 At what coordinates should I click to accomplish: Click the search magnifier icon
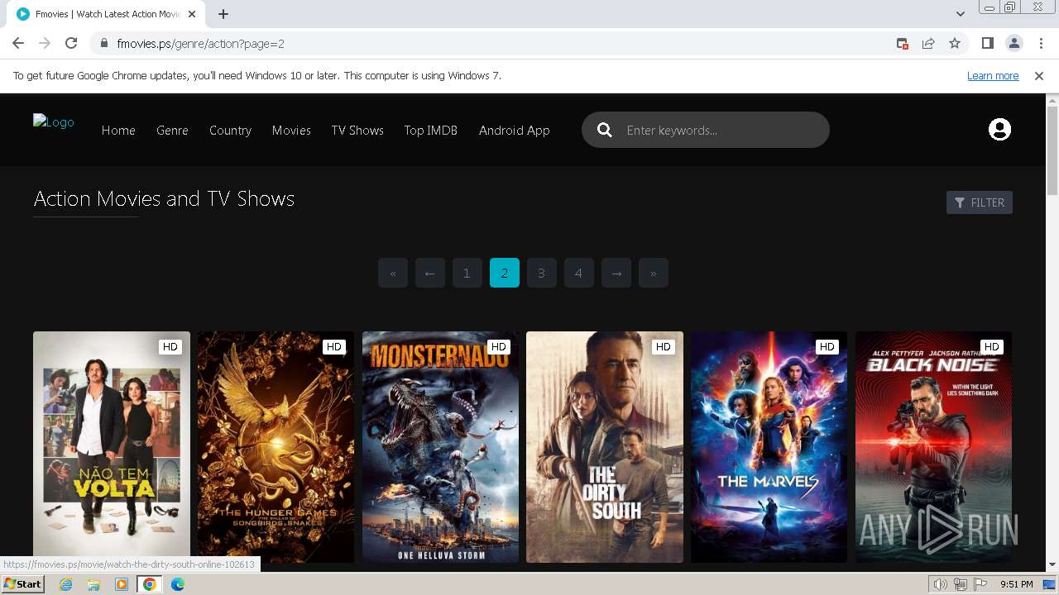point(605,130)
